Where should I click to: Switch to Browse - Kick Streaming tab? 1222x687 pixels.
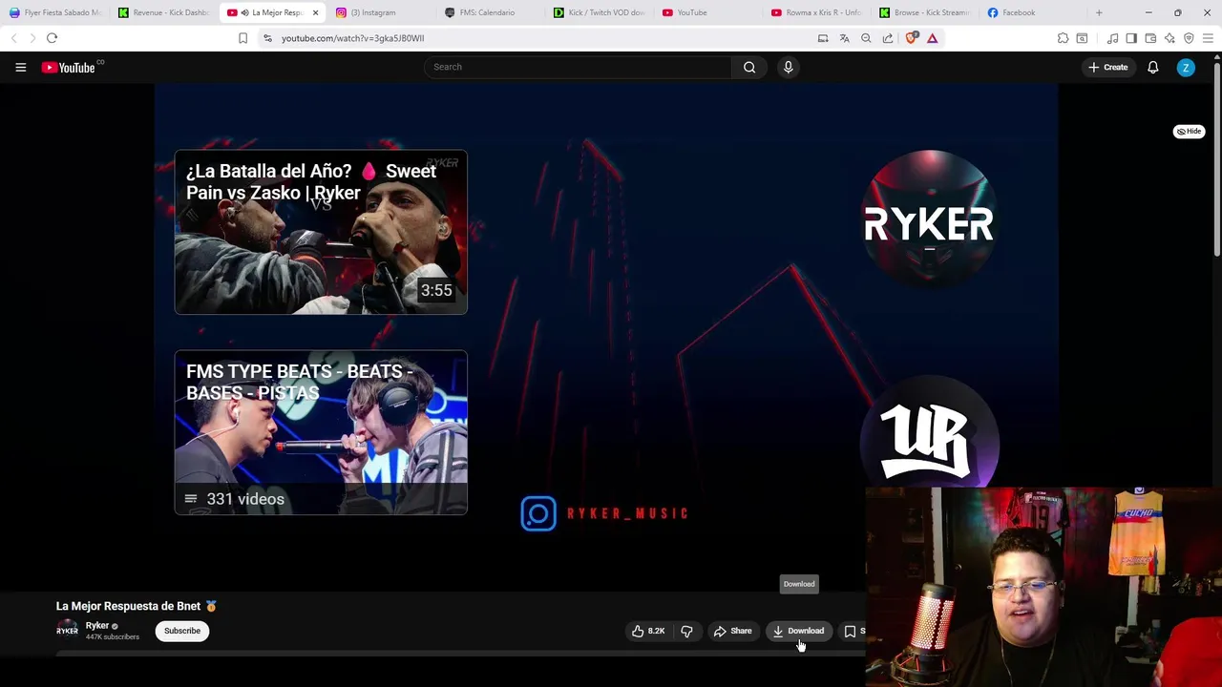(926, 12)
